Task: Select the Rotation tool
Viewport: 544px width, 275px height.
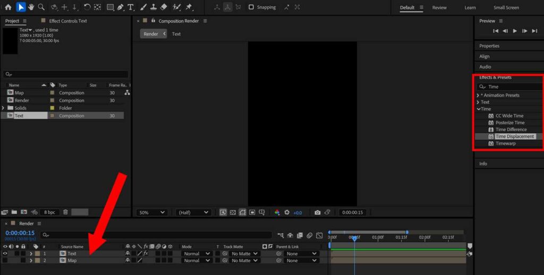Action: pyautogui.click(x=87, y=7)
